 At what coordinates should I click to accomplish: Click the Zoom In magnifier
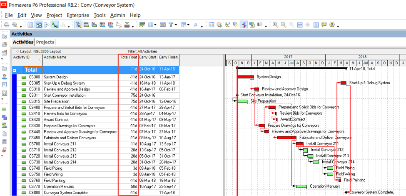pos(275,25)
